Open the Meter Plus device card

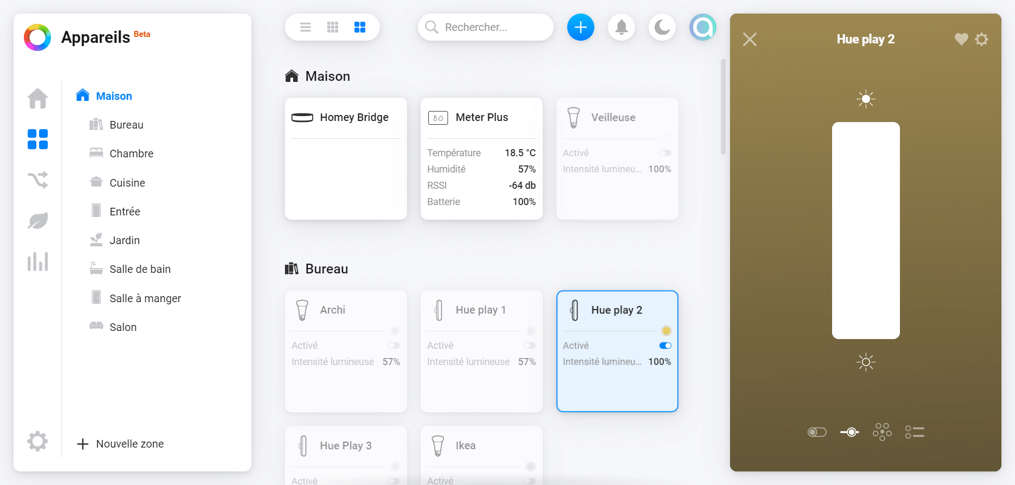point(481,158)
